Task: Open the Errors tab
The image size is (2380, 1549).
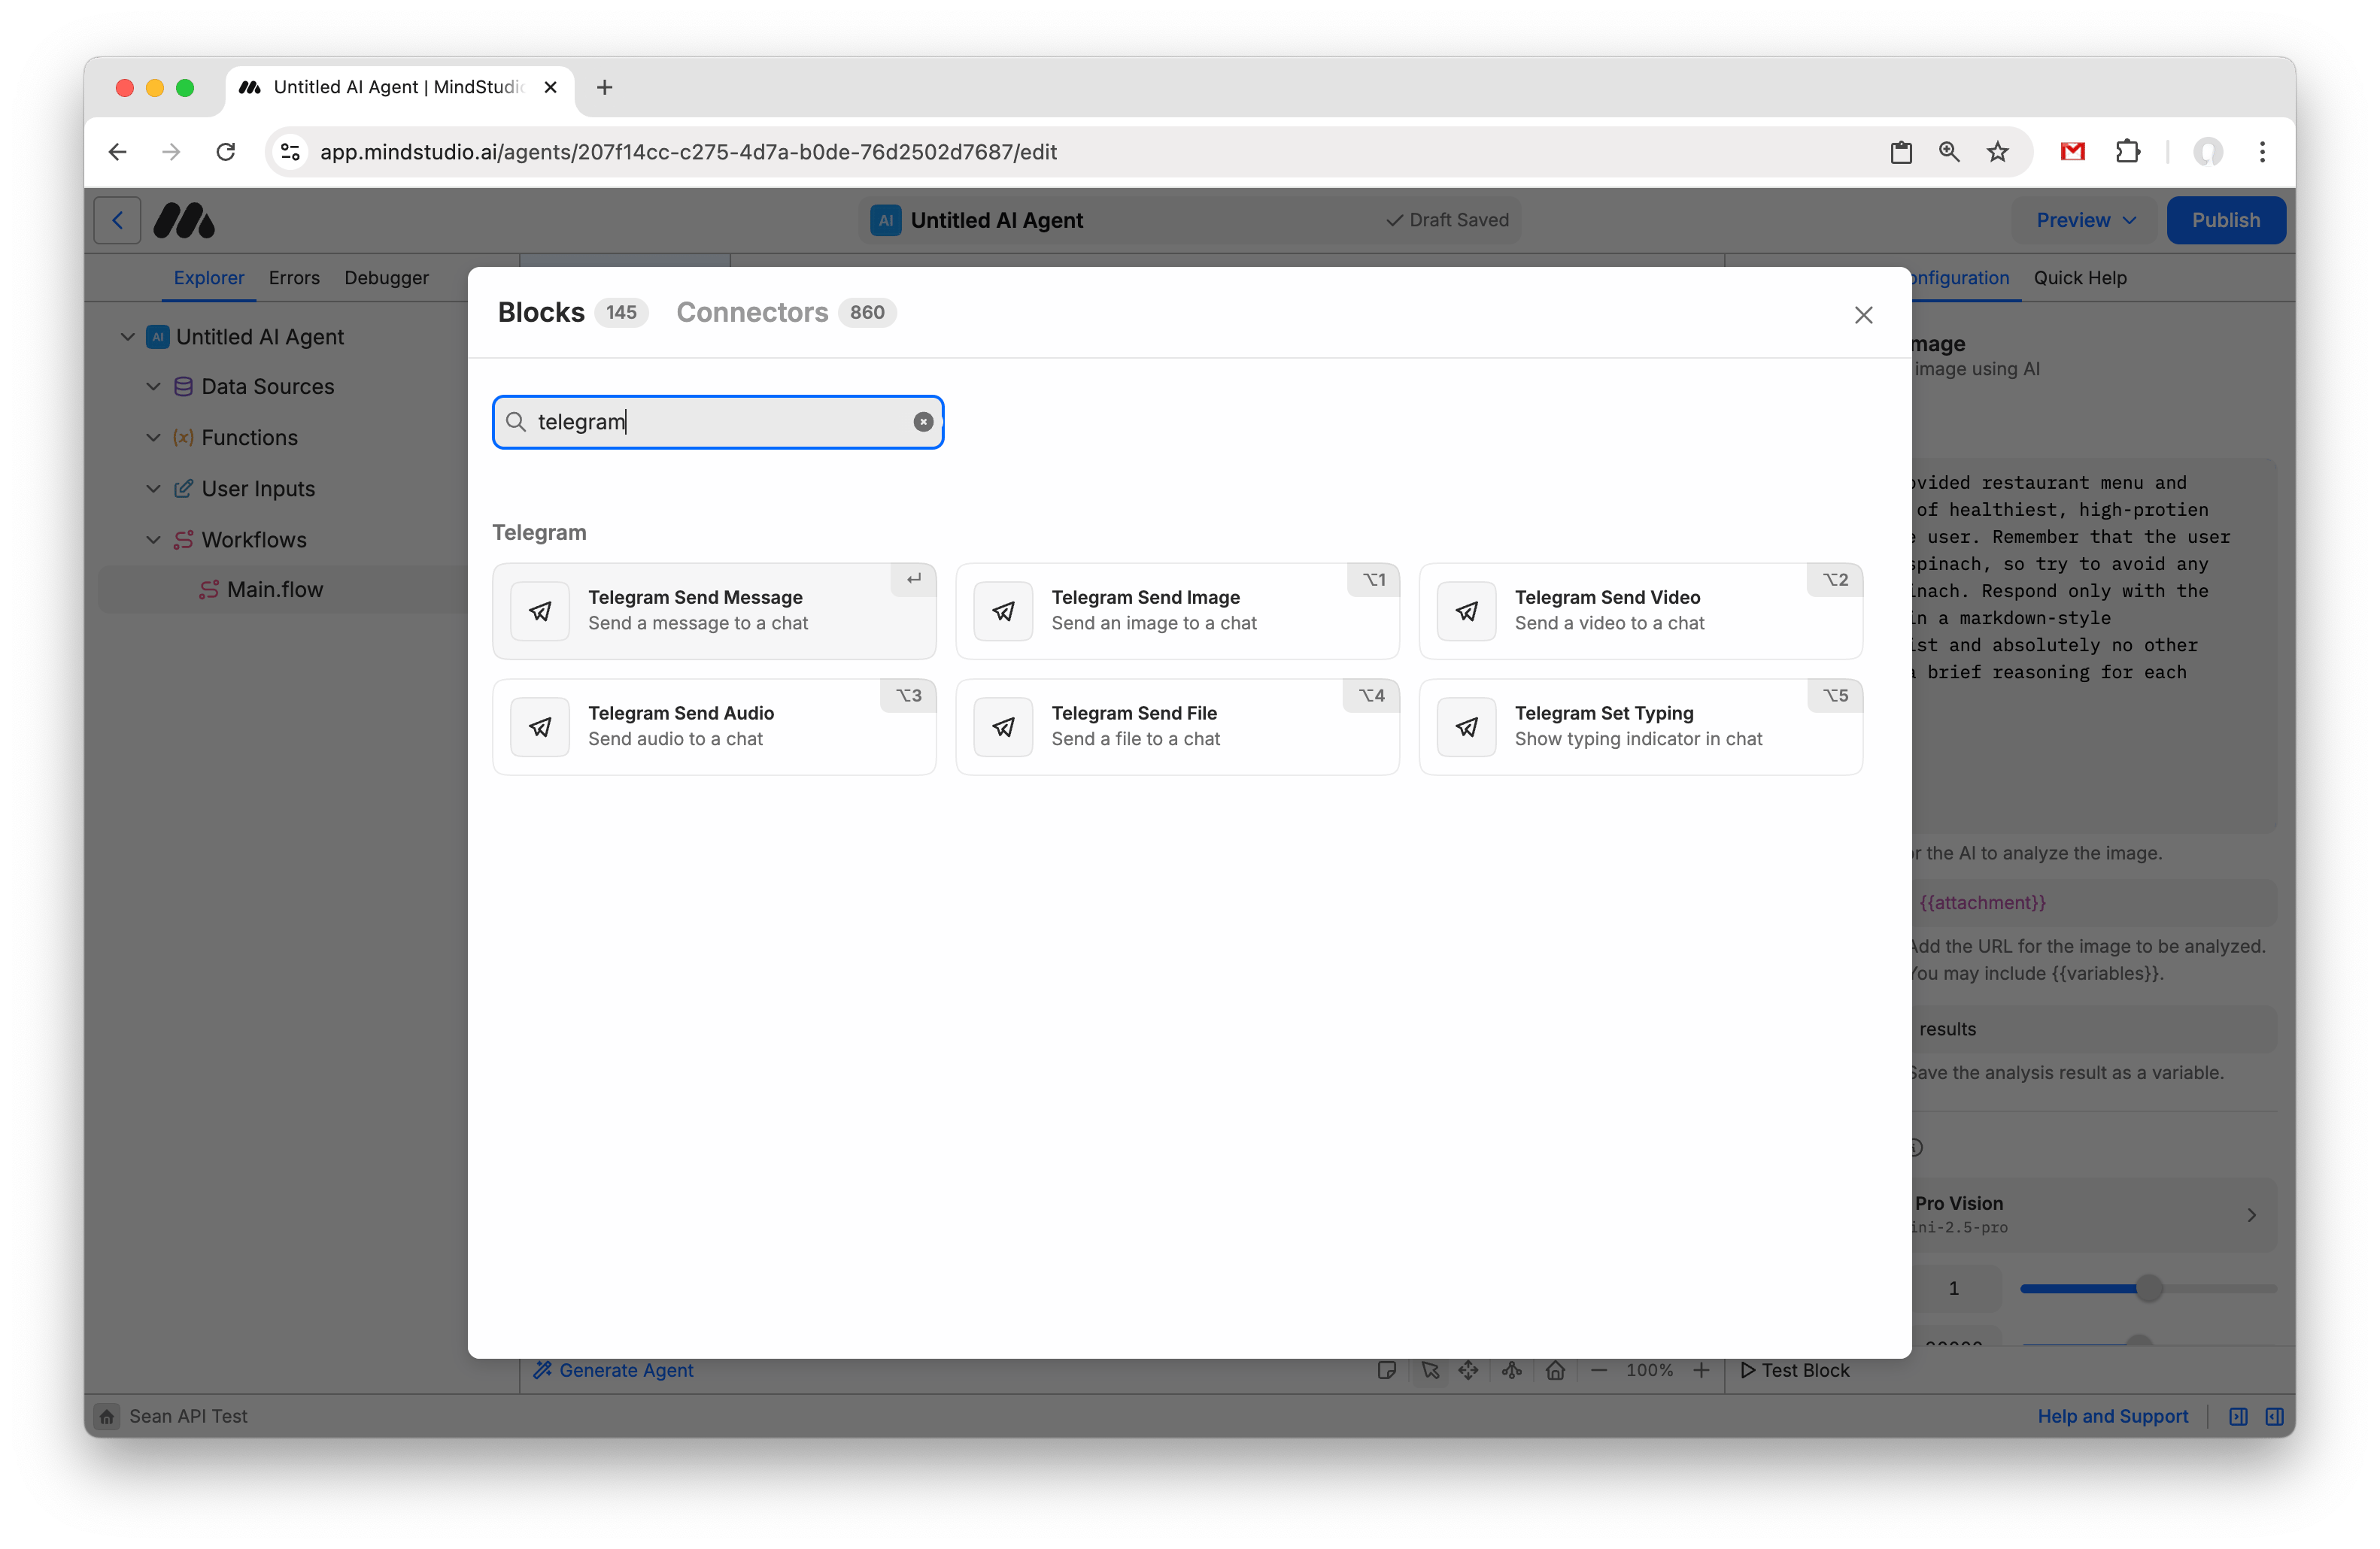Action: 294,277
